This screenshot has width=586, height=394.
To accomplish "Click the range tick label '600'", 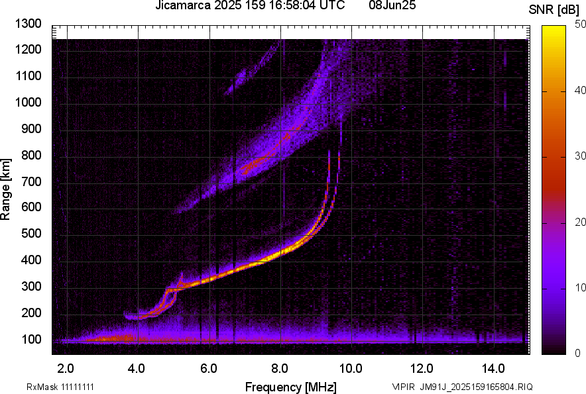I will [x=31, y=207].
